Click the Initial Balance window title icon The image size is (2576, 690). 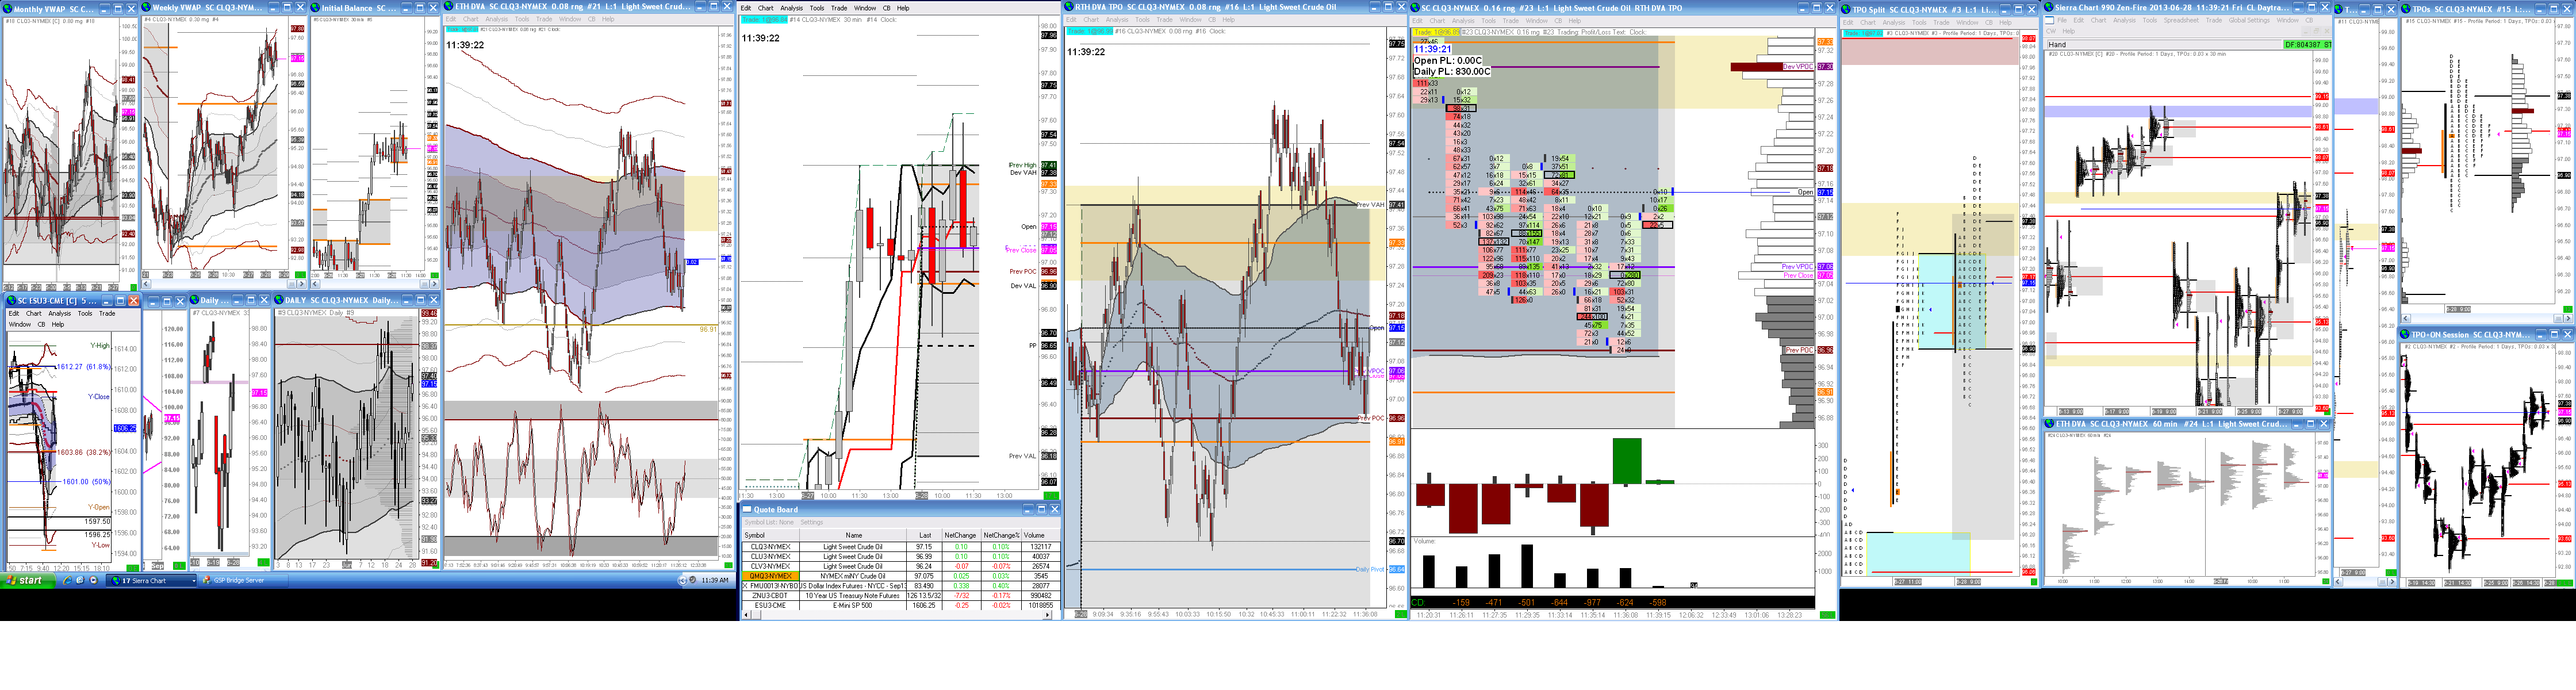(x=316, y=7)
